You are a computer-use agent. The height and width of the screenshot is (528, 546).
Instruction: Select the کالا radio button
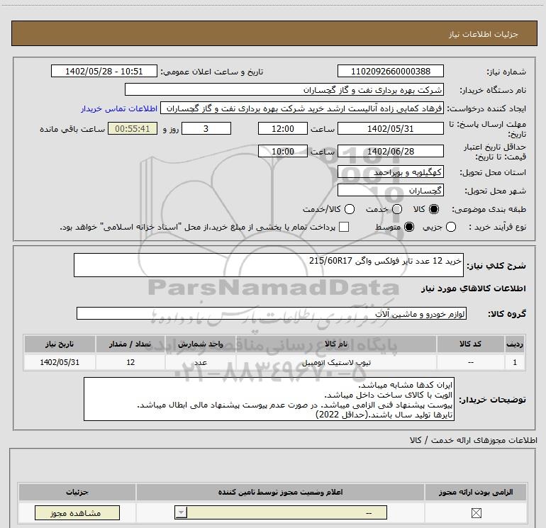tap(434, 209)
